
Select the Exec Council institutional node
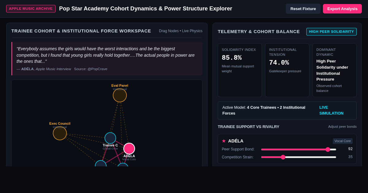[x=60, y=133]
